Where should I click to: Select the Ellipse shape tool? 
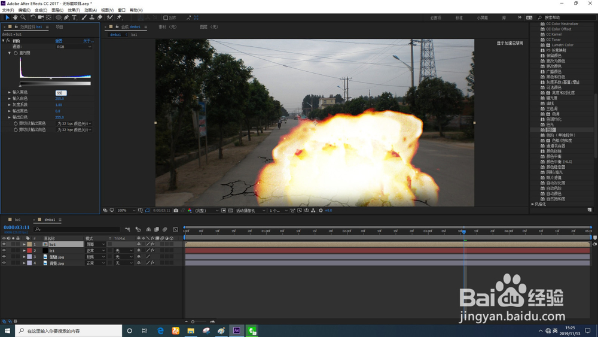pos(59,17)
